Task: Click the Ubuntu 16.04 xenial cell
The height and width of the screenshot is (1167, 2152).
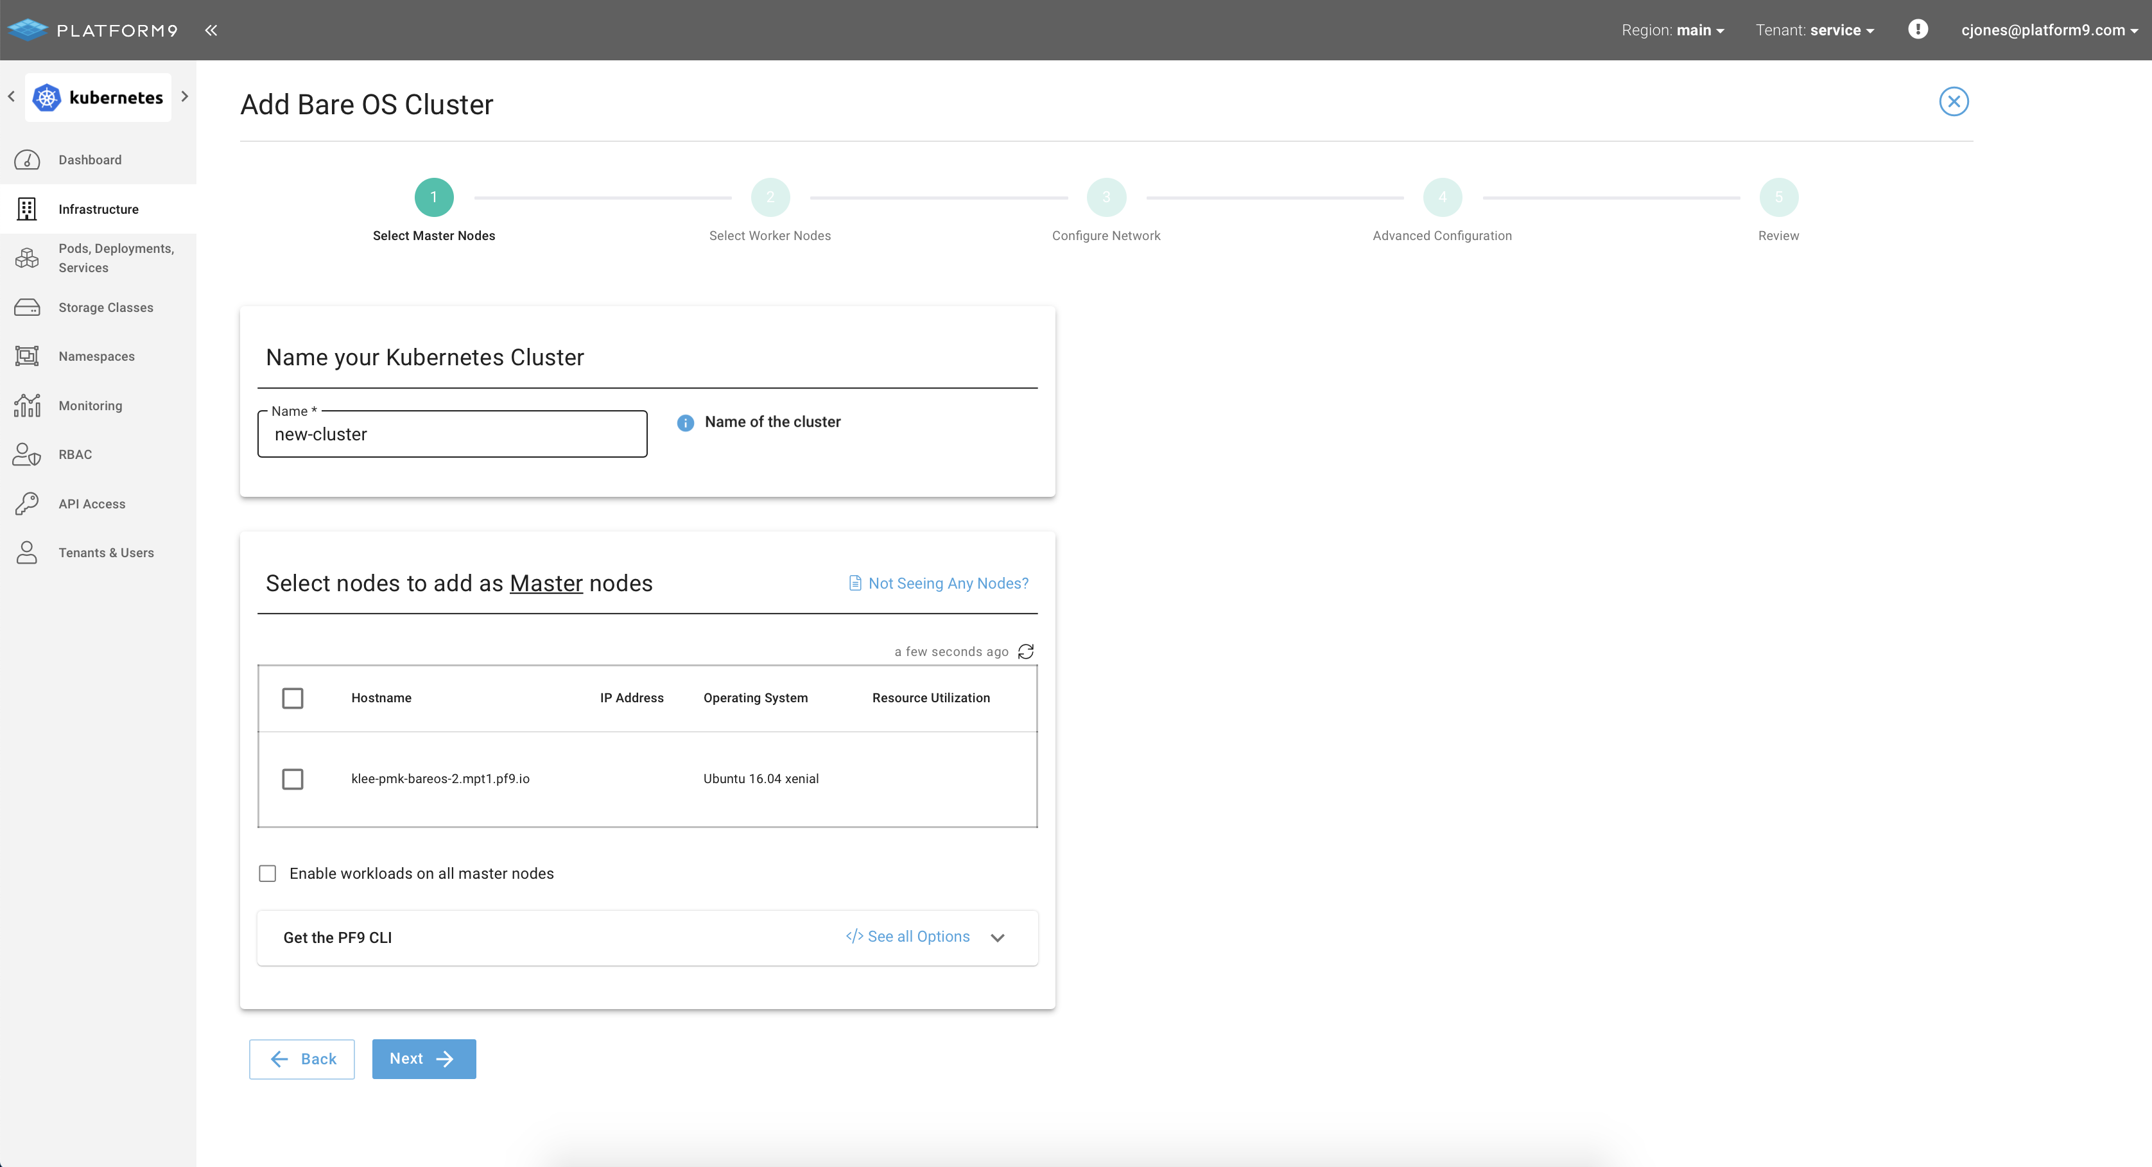Action: coord(760,779)
